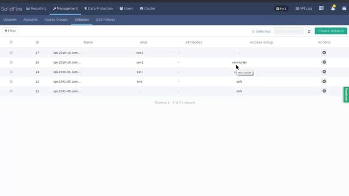This screenshot has height=196, width=349.
Task: Click alias xen1 cell
Action: [140, 63]
